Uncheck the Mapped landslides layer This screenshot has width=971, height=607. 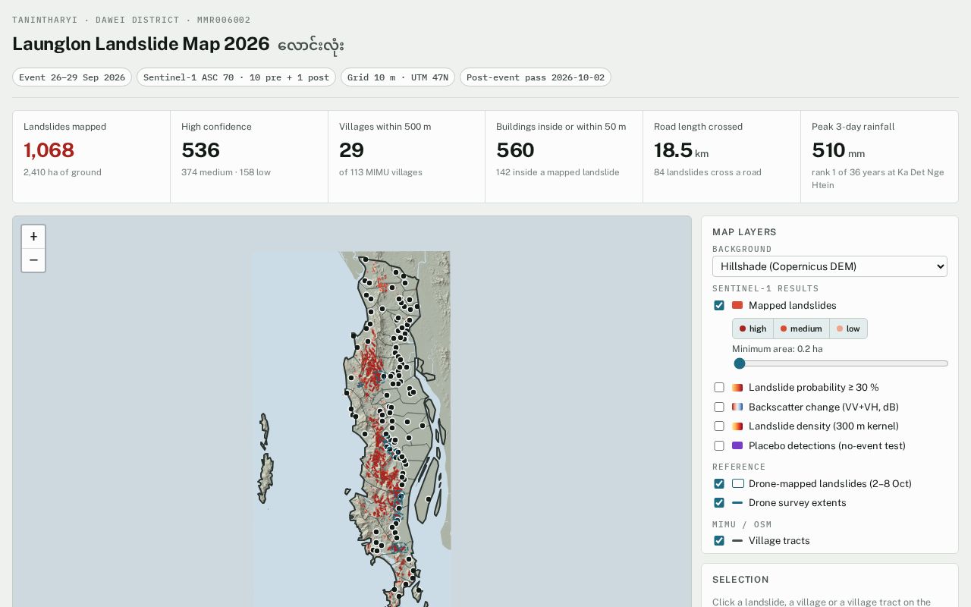[719, 306]
